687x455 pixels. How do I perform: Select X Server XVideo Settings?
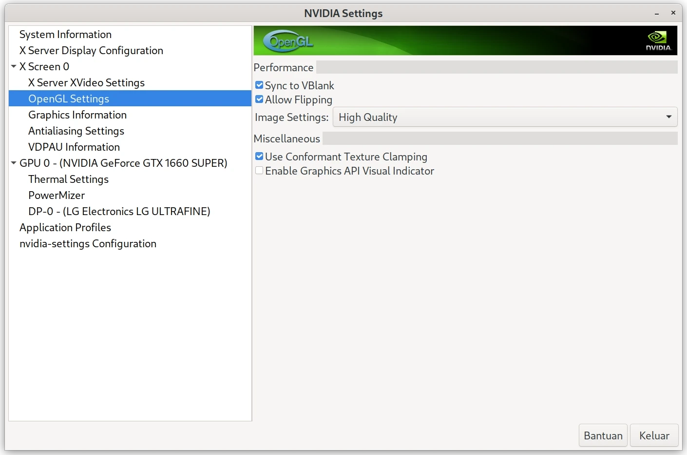coord(86,82)
